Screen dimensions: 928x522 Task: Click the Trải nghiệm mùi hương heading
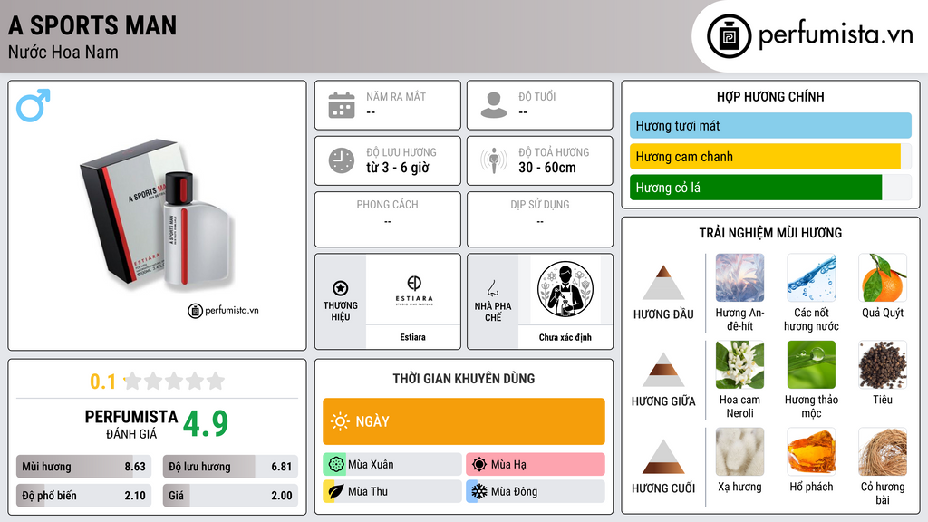[x=770, y=233]
